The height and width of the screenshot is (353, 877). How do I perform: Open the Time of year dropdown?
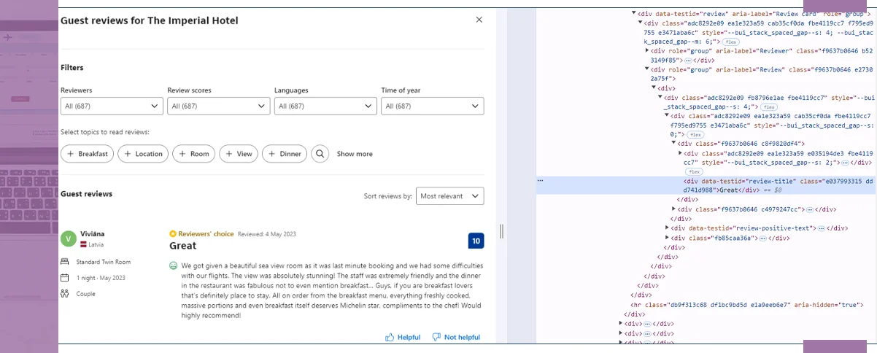[x=432, y=106]
